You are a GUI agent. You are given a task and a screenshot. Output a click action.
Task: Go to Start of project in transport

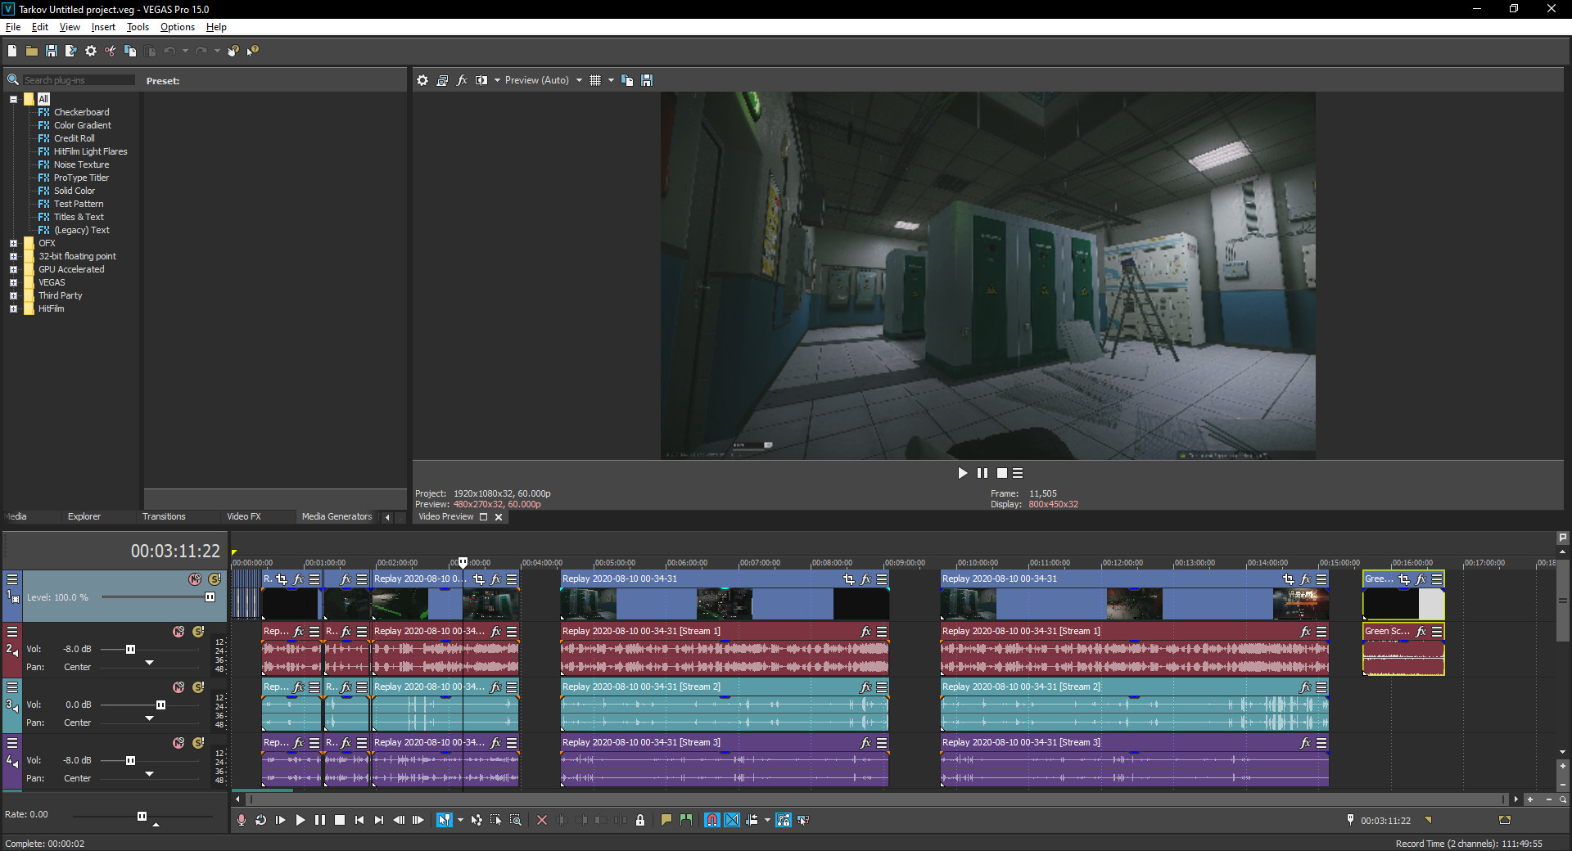pos(359,820)
